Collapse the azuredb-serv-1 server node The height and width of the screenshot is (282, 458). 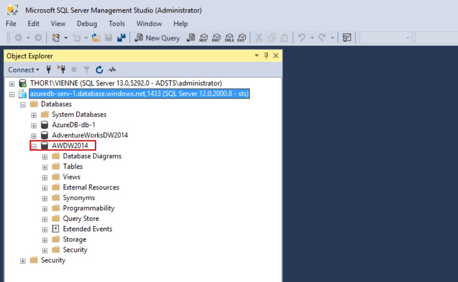(x=12, y=94)
